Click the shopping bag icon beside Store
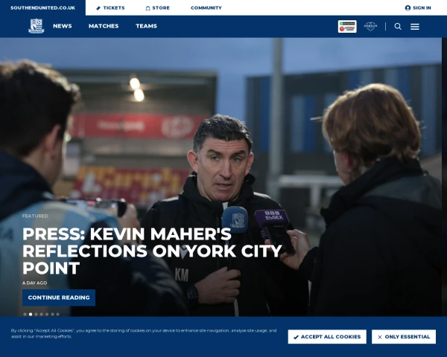Image resolution: width=447 pixels, height=357 pixels. click(148, 8)
